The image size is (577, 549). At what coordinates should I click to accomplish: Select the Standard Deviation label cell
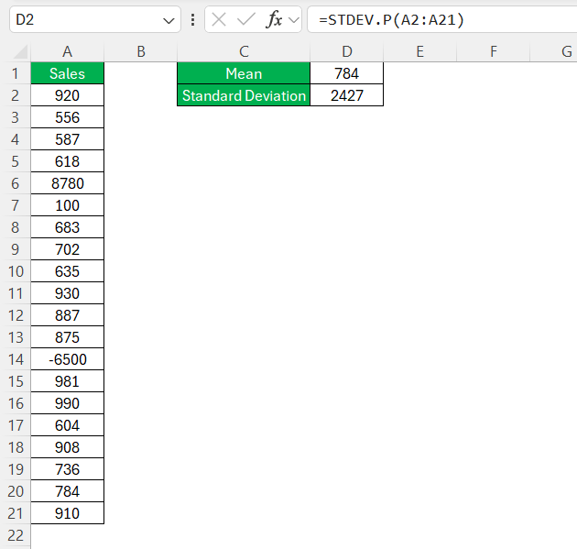point(244,95)
